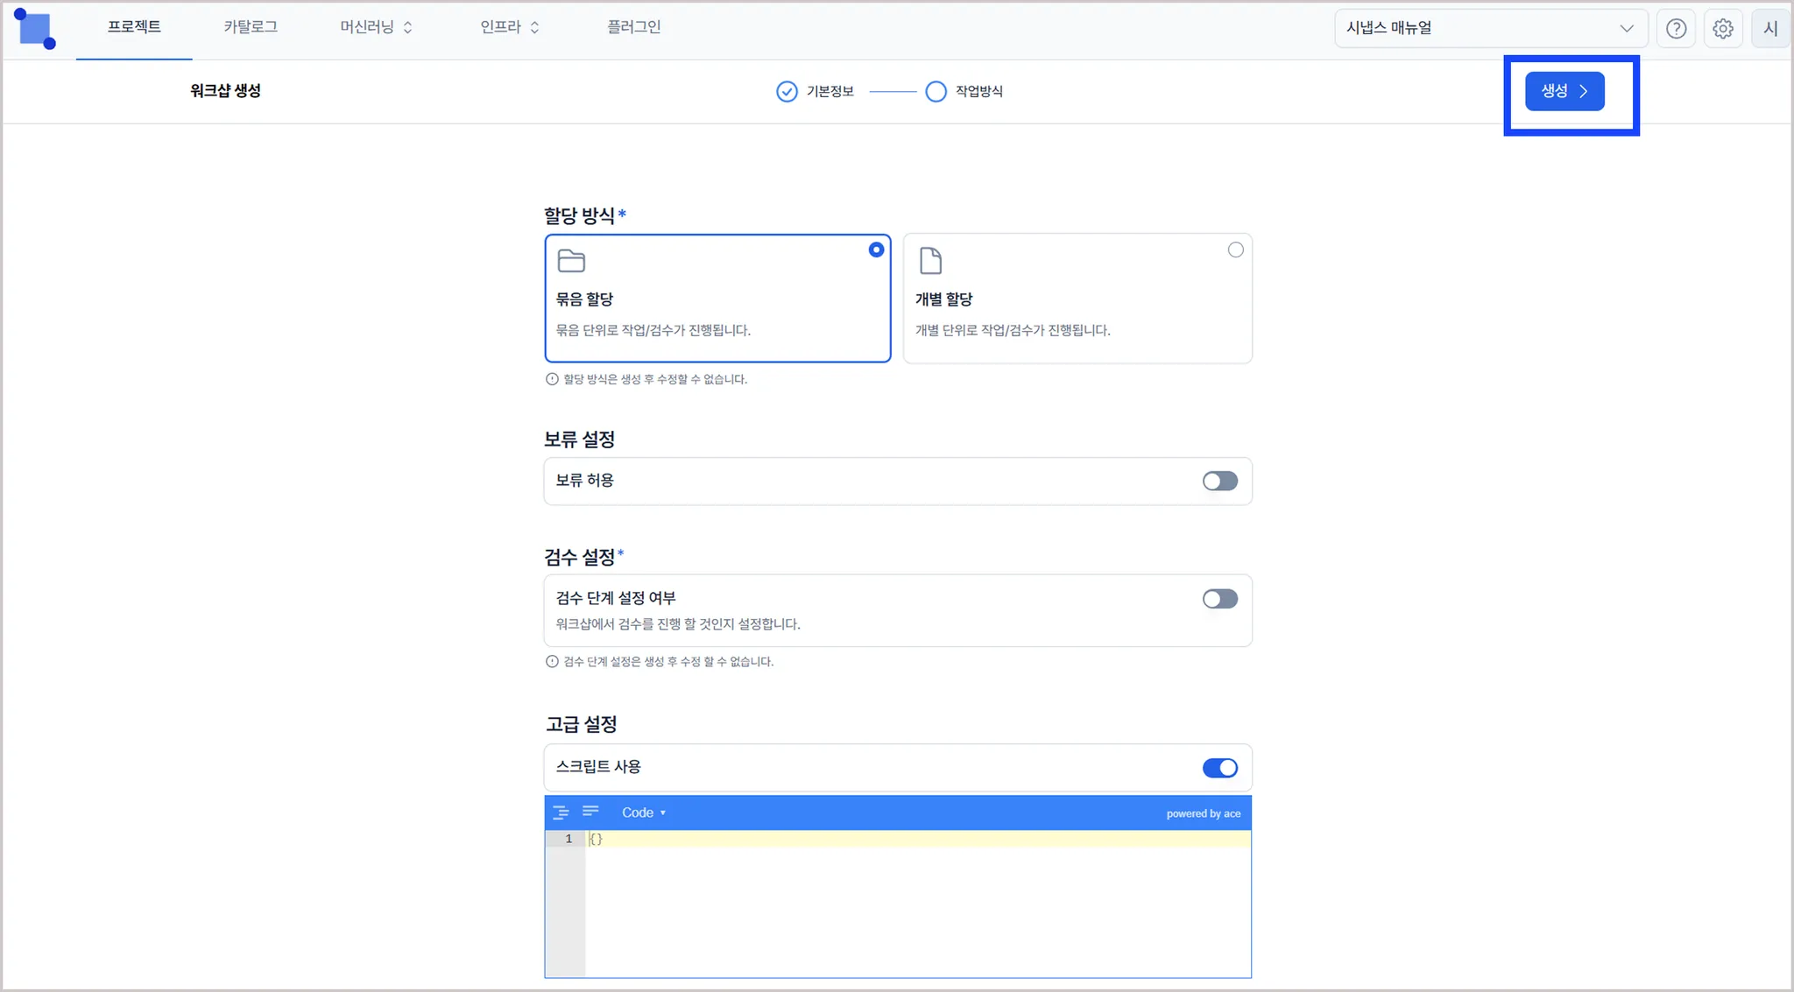Enable the 보류 허용 toggle
Image resolution: width=1794 pixels, height=992 pixels.
point(1219,481)
